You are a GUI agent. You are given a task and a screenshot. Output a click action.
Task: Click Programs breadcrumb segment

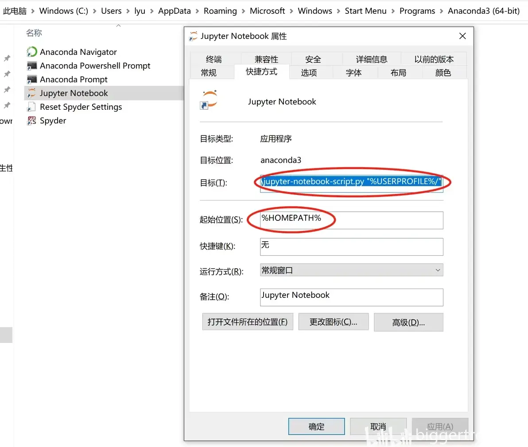pos(417,11)
